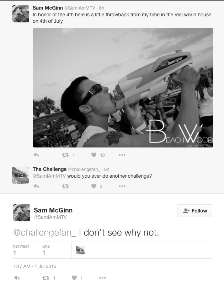Like the 'I don't see why not' tweet

74,278
